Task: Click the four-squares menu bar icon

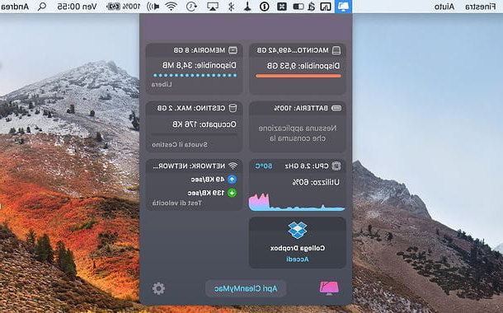Action: [282, 7]
